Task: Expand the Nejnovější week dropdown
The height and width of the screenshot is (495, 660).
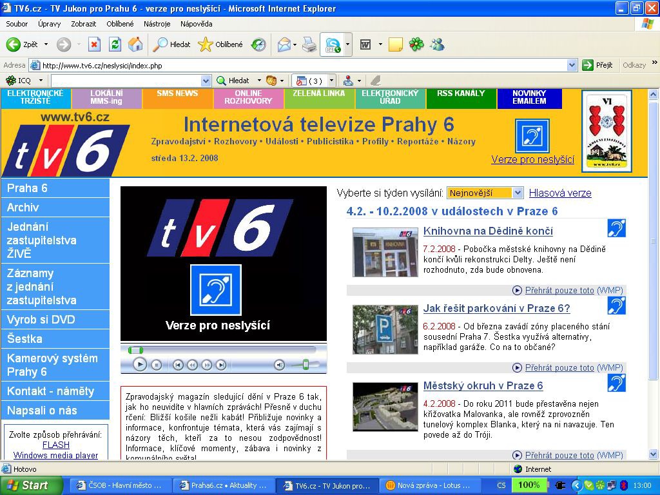Action: (x=518, y=193)
